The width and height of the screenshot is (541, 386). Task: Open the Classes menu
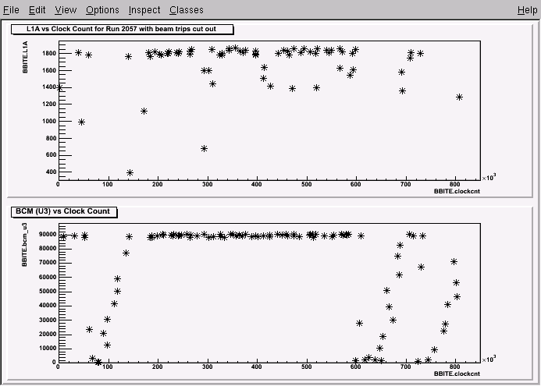[x=187, y=10]
